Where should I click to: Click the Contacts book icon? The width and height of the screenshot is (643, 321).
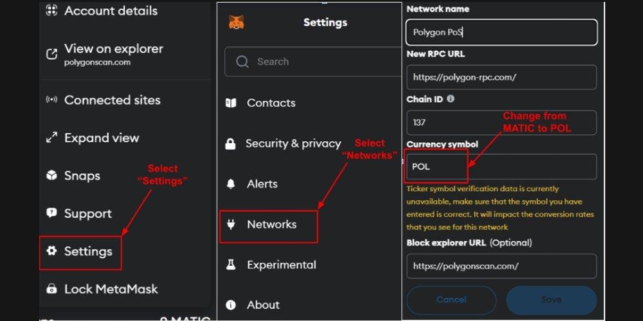point(231,103)
